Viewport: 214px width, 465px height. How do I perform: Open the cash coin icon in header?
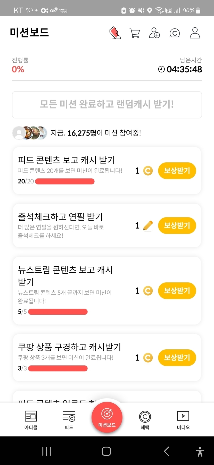coord(175,33)
